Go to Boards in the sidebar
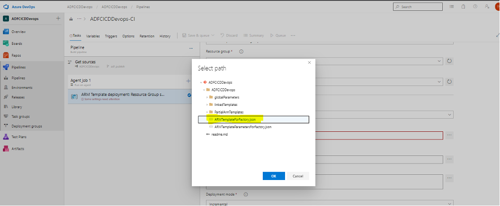 [x=17, y=43]
